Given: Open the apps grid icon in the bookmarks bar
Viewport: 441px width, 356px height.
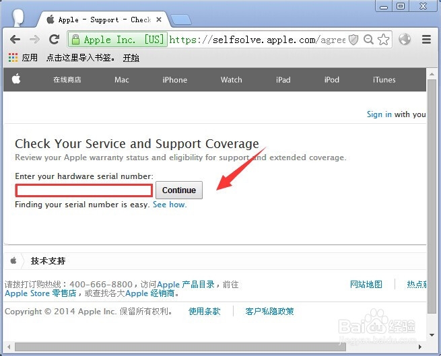Looking at the screenshot, I should (x=13, y=58).
